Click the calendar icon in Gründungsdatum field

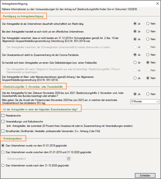tap(69, 159)
